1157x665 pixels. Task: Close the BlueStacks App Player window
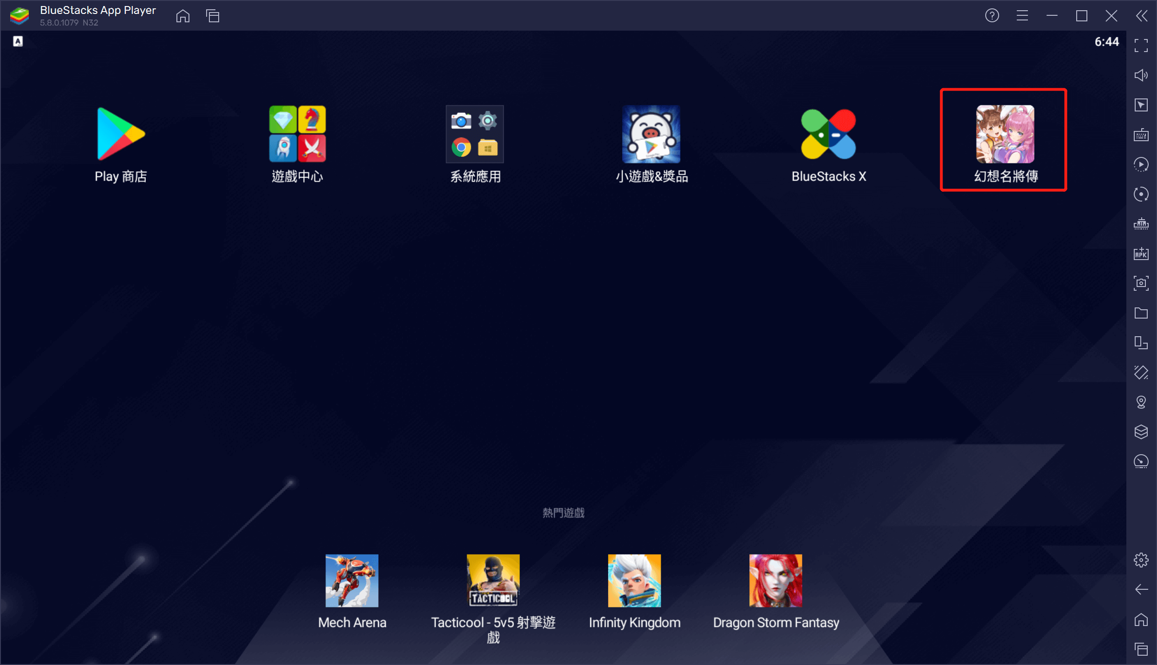(x=1111, y=16)
